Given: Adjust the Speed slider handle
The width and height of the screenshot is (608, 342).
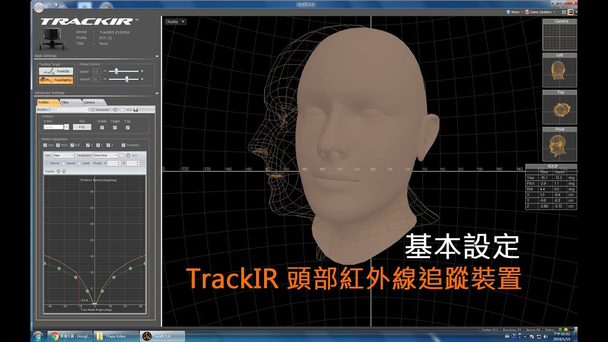Looking at the screenshot, I should (x=116, y=71).
